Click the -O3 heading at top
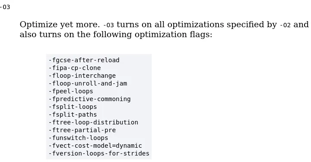This screenshot has height=162, width=311. tap(5, 7)
